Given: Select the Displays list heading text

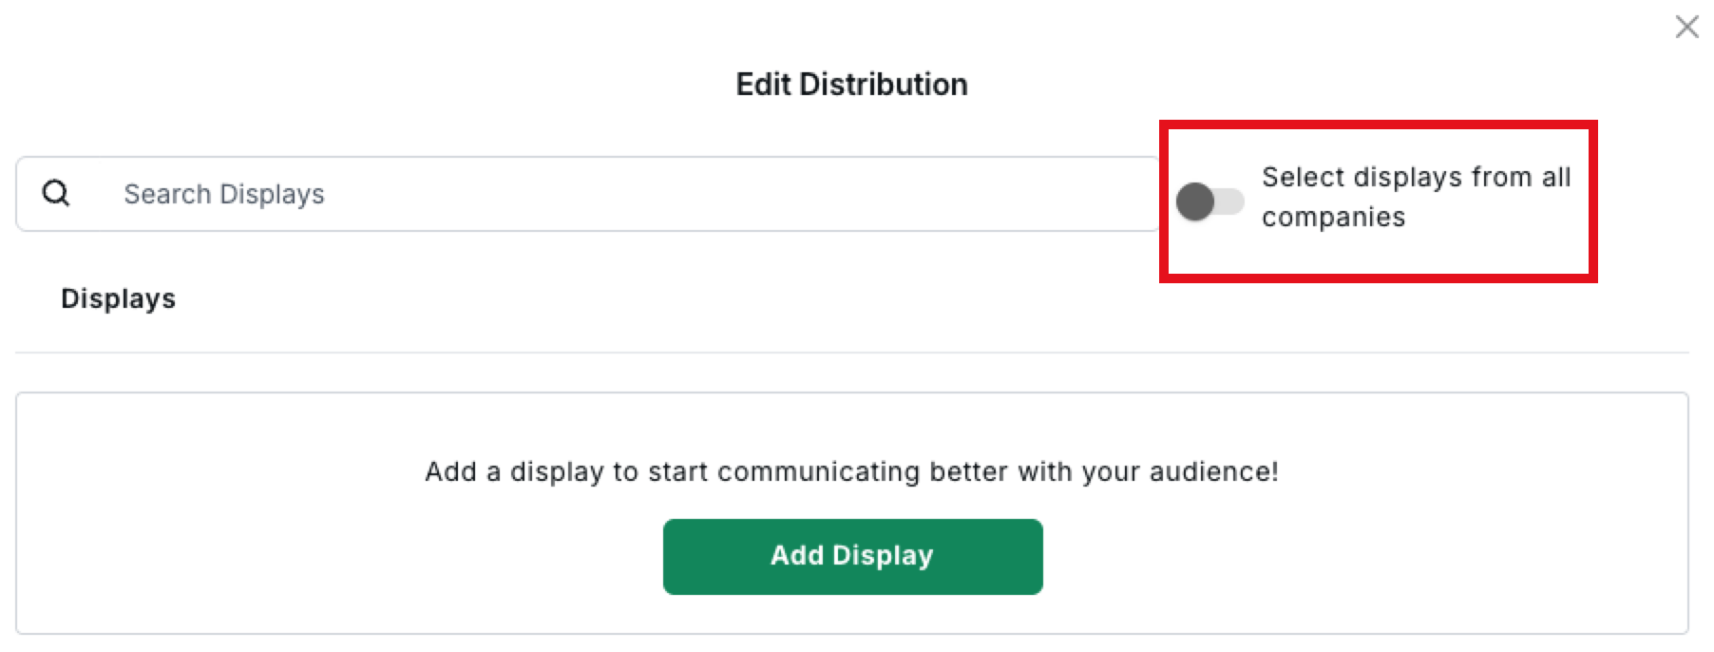Looking at the screenshot, I should click(x=118, y=298).
